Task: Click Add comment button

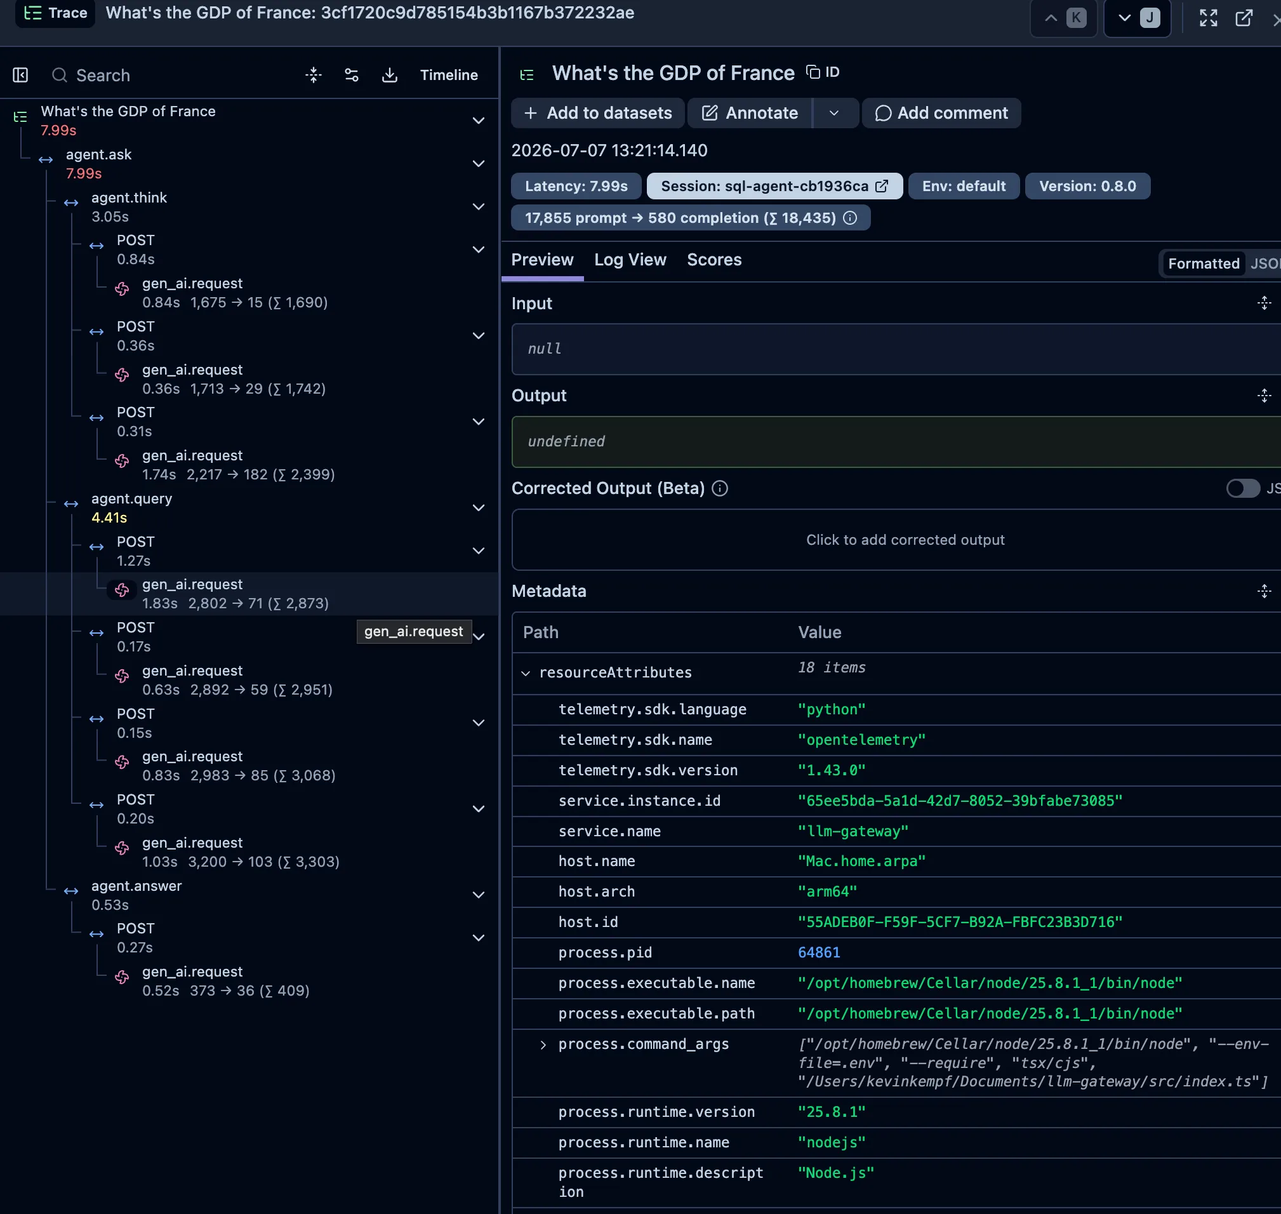Action: [941, 113]
